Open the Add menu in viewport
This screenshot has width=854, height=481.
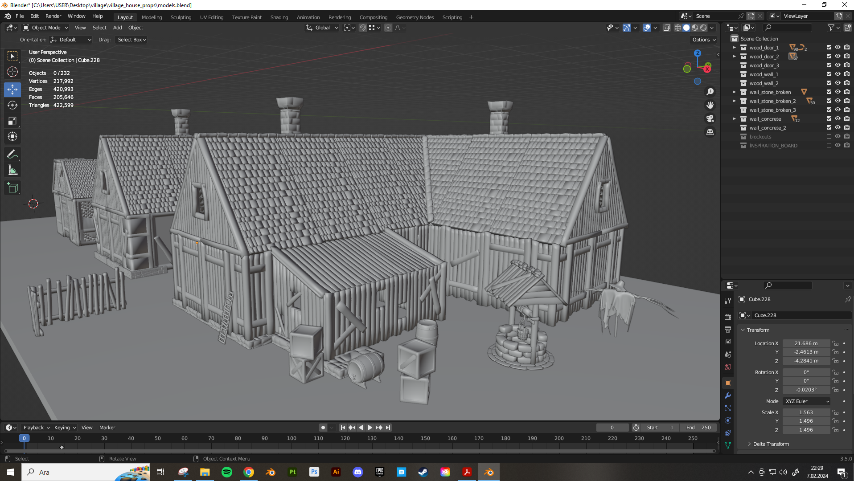[x=117, y=28]
